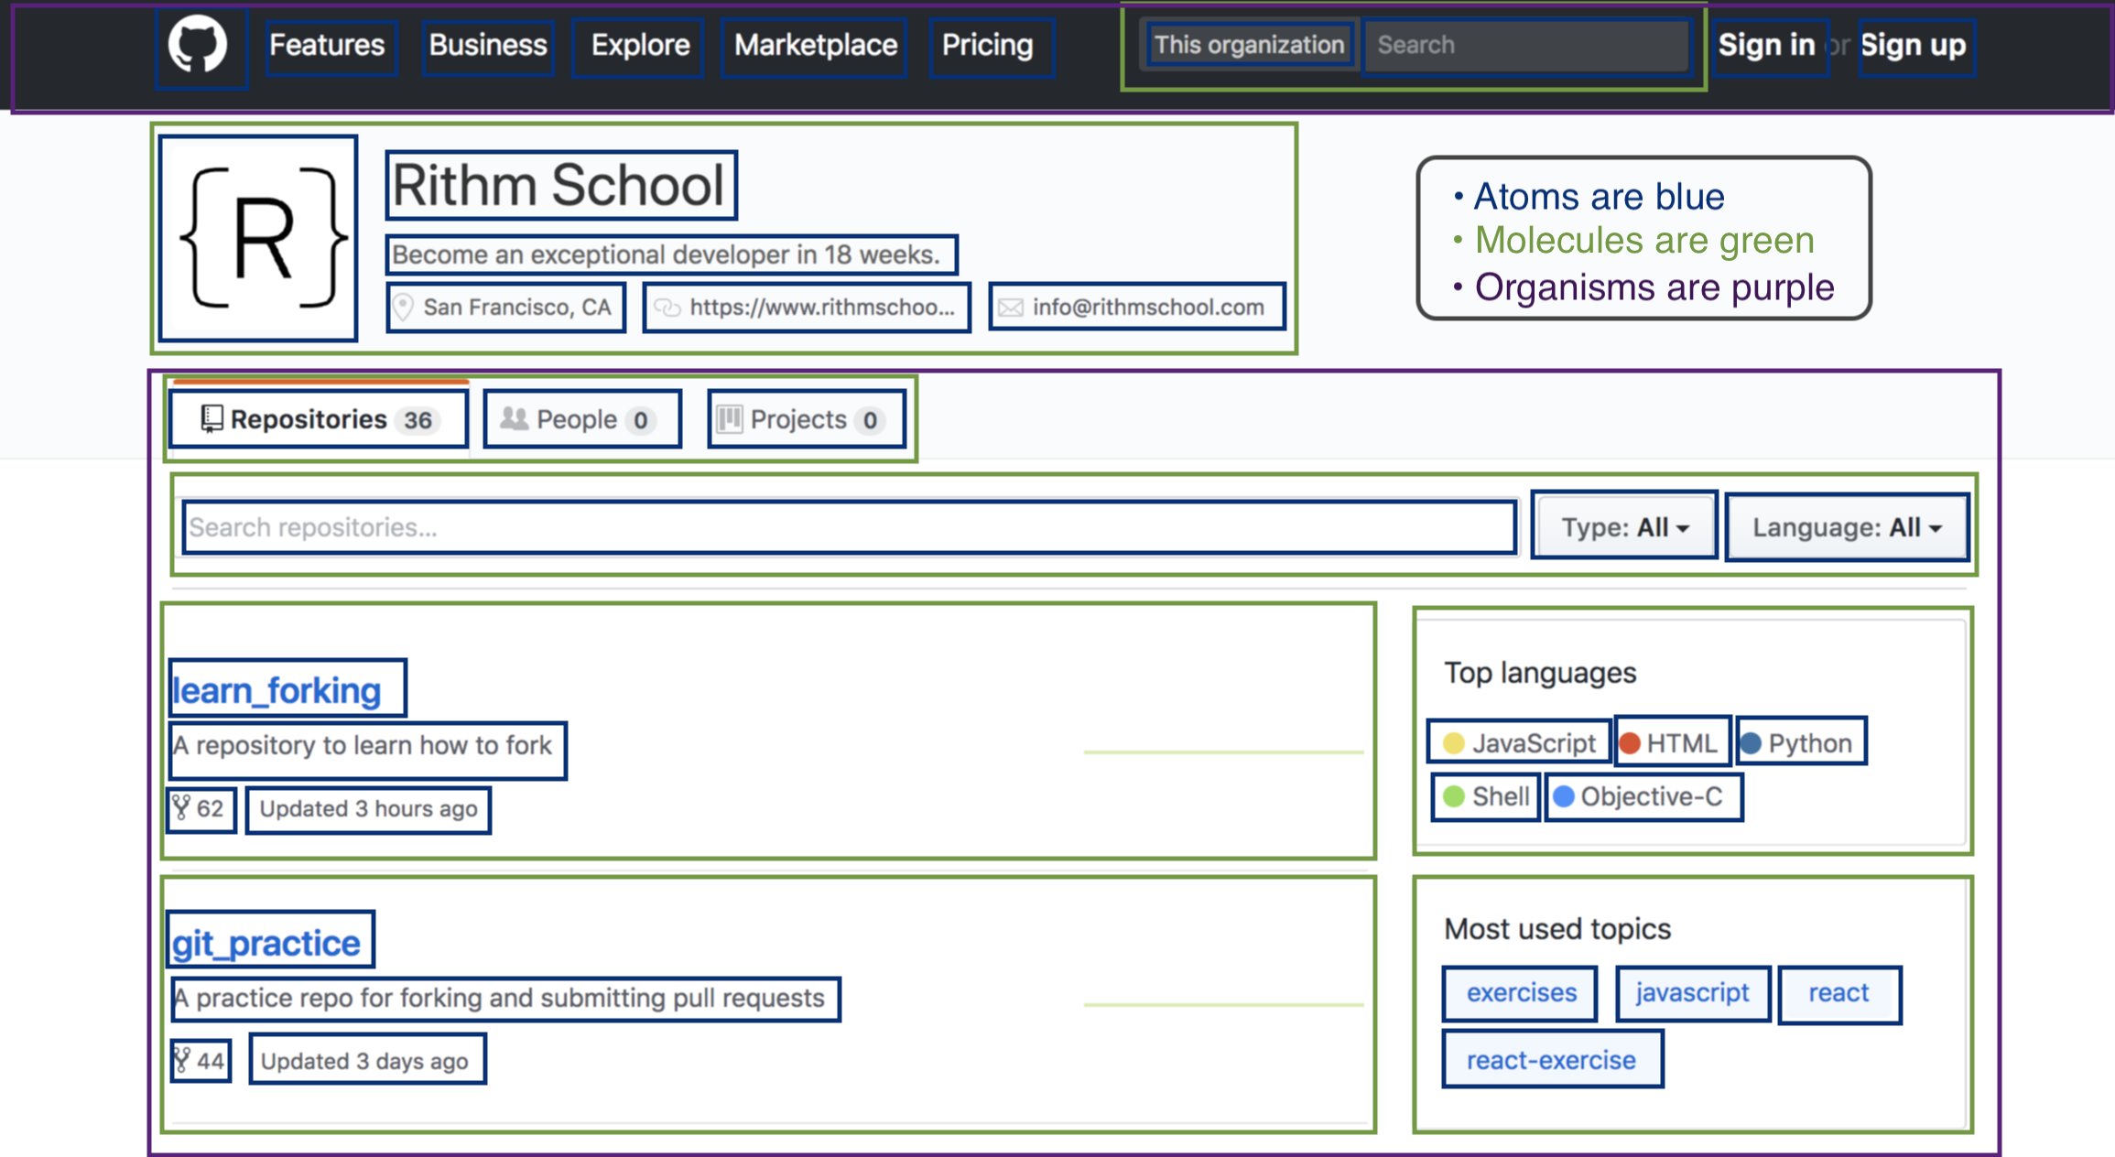Click the GitHub octocat logo
2115x1157 pixels.
point(198,44)
